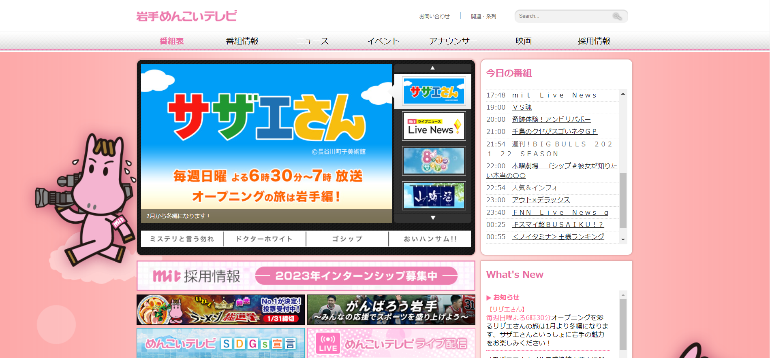The height and width of the screenshot is (358, 770).
Task: Select the Live News slider thumbnail
Action: pos(434,126)
